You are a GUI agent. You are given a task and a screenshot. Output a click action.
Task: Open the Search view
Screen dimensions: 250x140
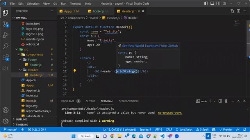[5, 46]
